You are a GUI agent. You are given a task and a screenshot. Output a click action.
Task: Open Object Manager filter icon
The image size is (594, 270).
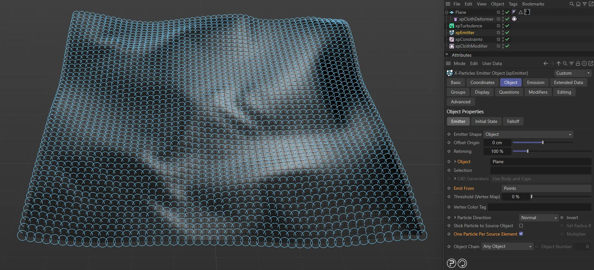click(585, 4)
